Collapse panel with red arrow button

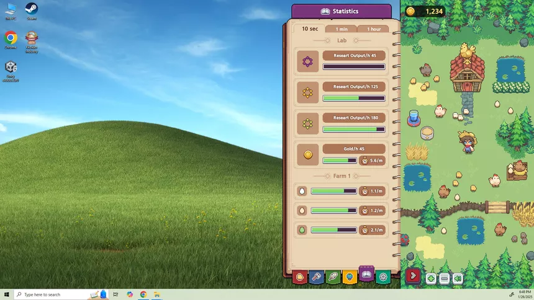pyautogui.click(x=413, y=276)
